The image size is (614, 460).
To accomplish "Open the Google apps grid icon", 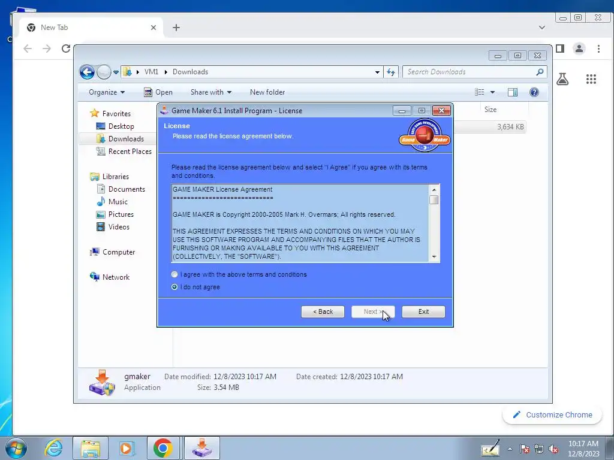I will pos(591,80).
